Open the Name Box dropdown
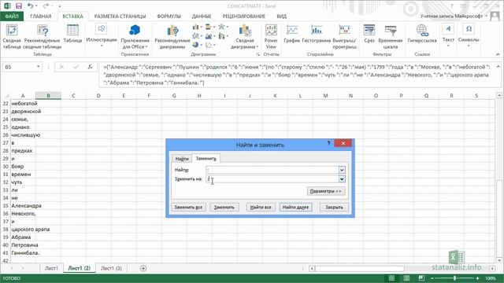504x283 pixels. [39, 67]
